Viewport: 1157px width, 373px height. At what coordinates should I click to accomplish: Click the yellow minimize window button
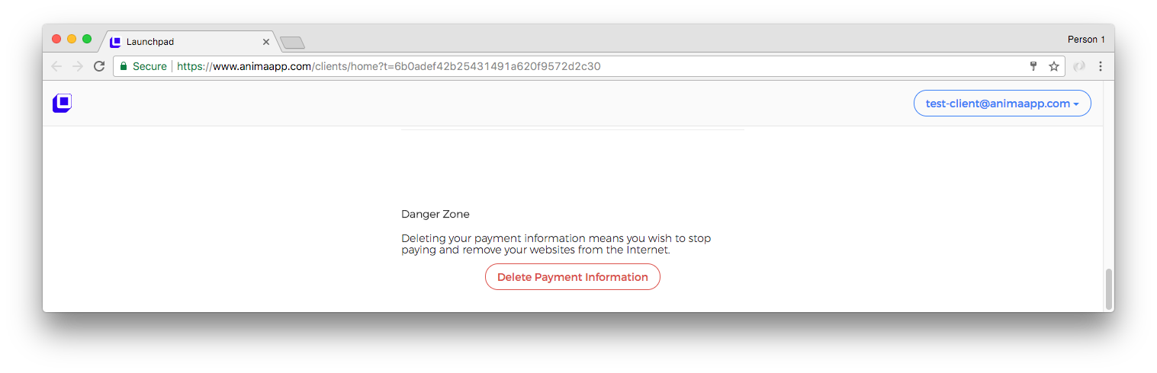72,39
